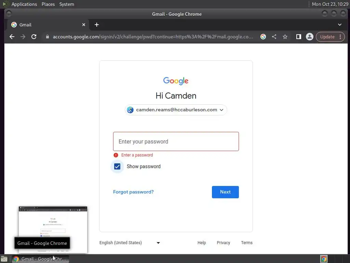This screenshot has width=350, height=263.
Task: Close the Gmail tab
Action: pos(84,25)
